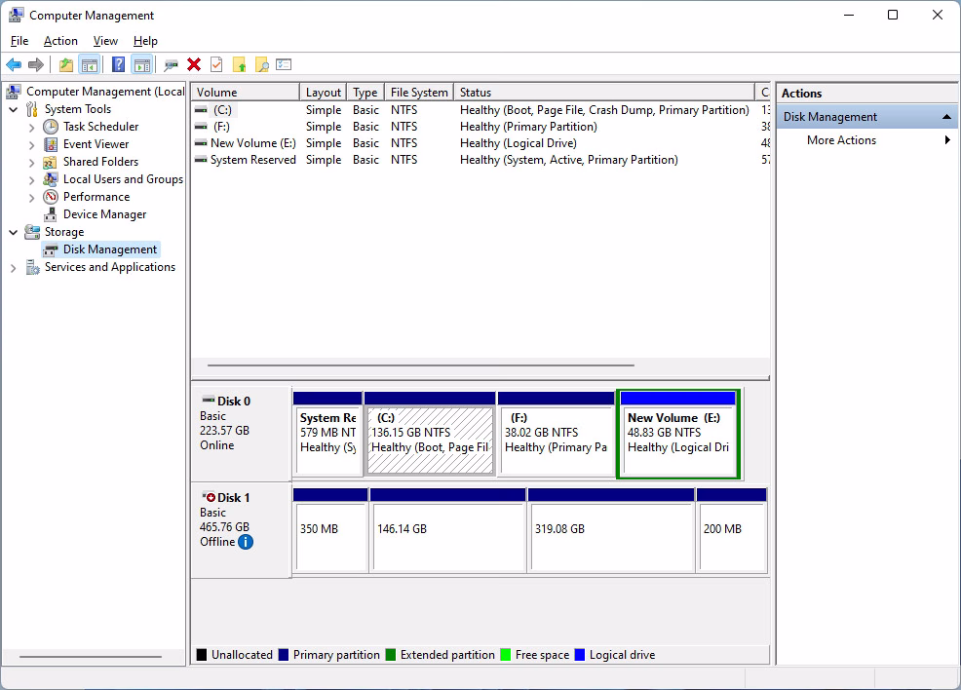This screenshot has height=690, width=961.
Task: Sort by the Volume column header
Action: click(246, 92)
